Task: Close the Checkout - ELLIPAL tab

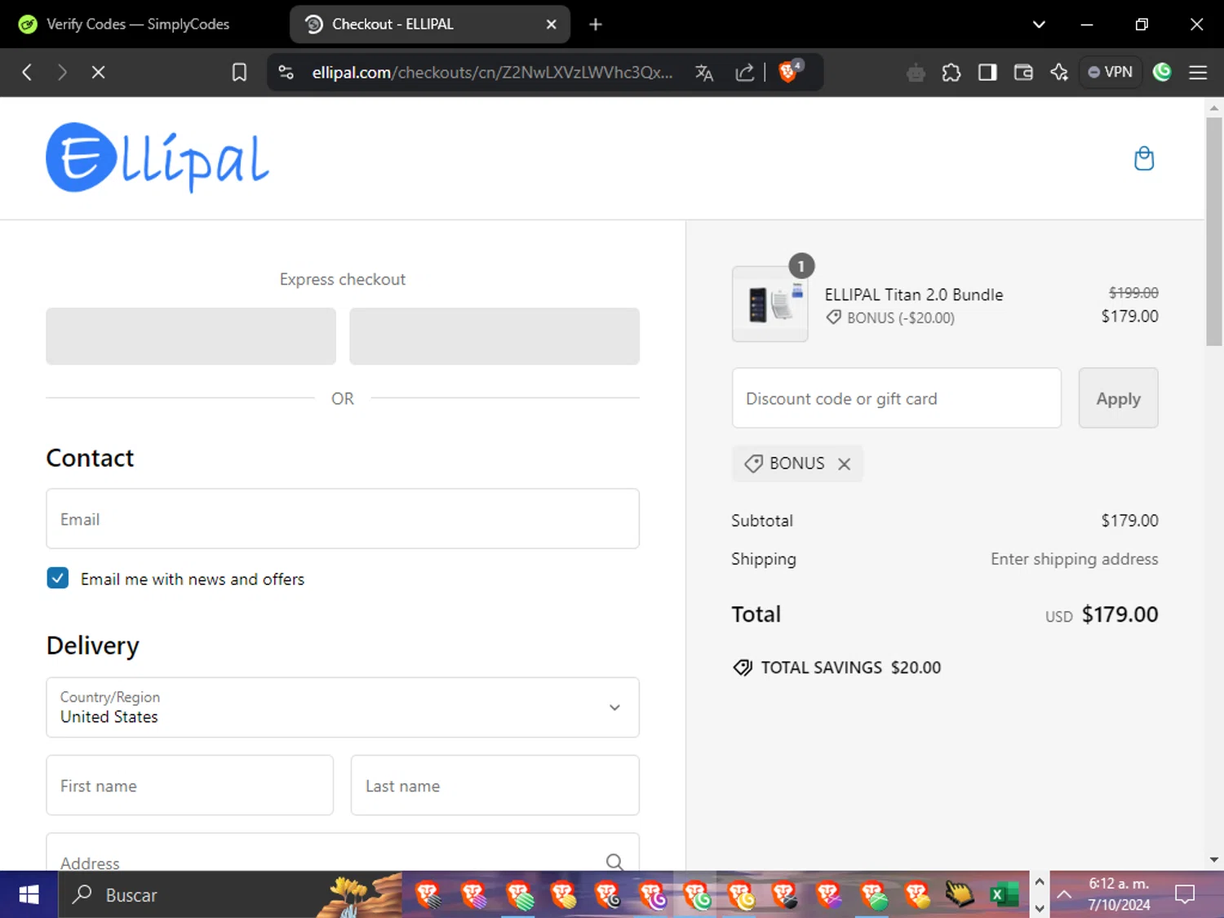Action: (x=552, y=24)
